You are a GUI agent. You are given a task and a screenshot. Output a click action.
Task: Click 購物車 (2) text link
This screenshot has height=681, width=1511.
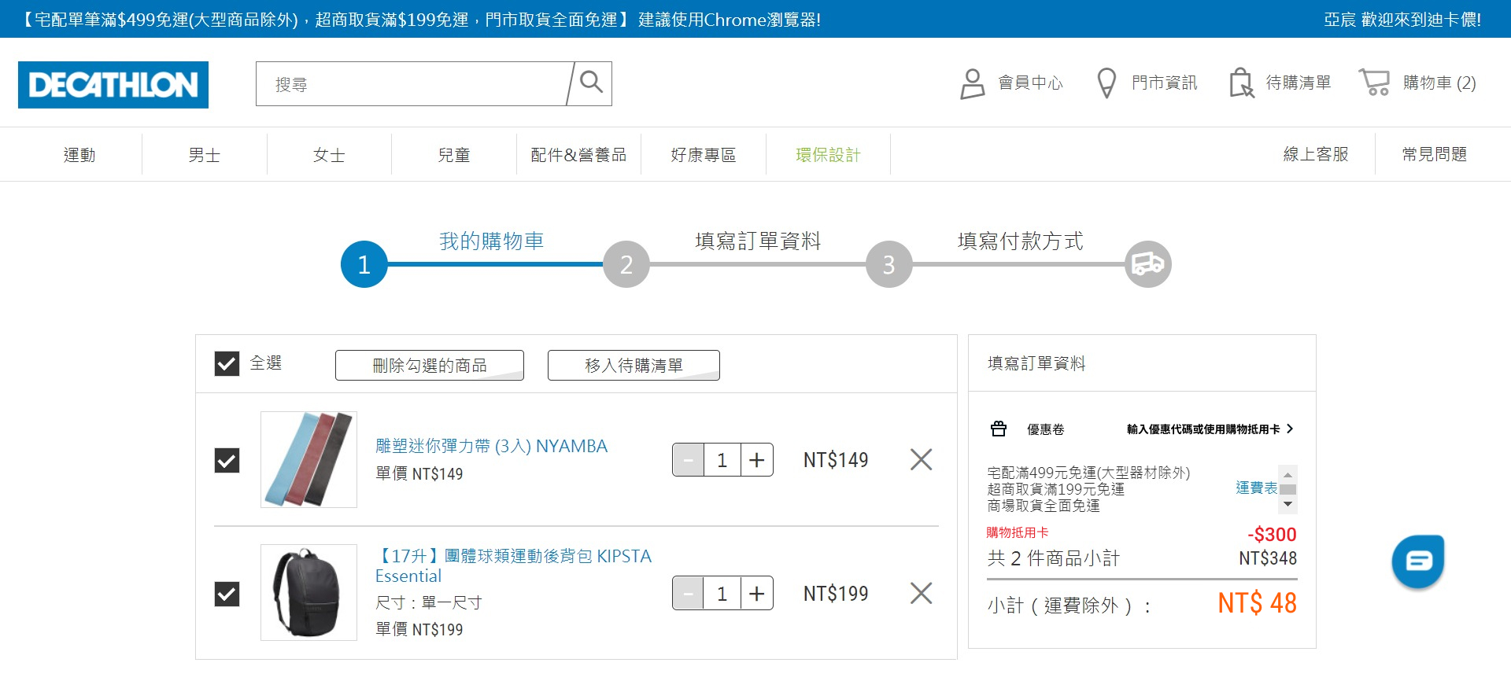(x=1439, y=83)
